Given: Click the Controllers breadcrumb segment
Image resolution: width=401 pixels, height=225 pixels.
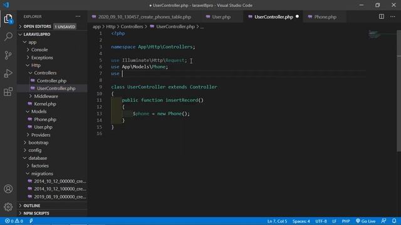Looking at the screenshot, I should tap(132, 26).
